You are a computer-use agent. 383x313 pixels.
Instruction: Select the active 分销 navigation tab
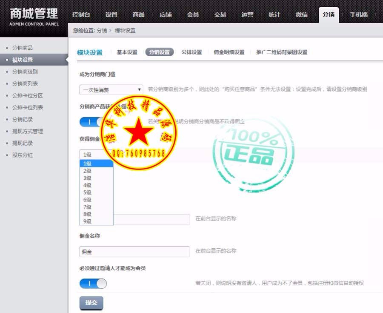[x=329, y=15]
